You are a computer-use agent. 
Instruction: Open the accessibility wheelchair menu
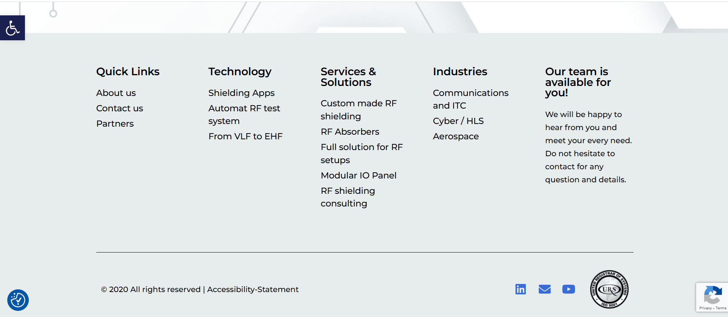point(12,28)
